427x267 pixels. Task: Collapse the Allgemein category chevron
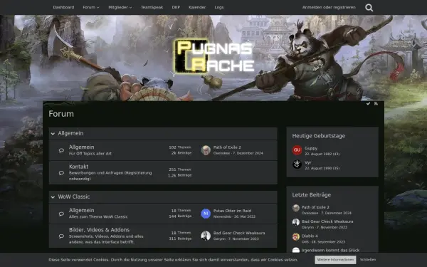(53, 134)
